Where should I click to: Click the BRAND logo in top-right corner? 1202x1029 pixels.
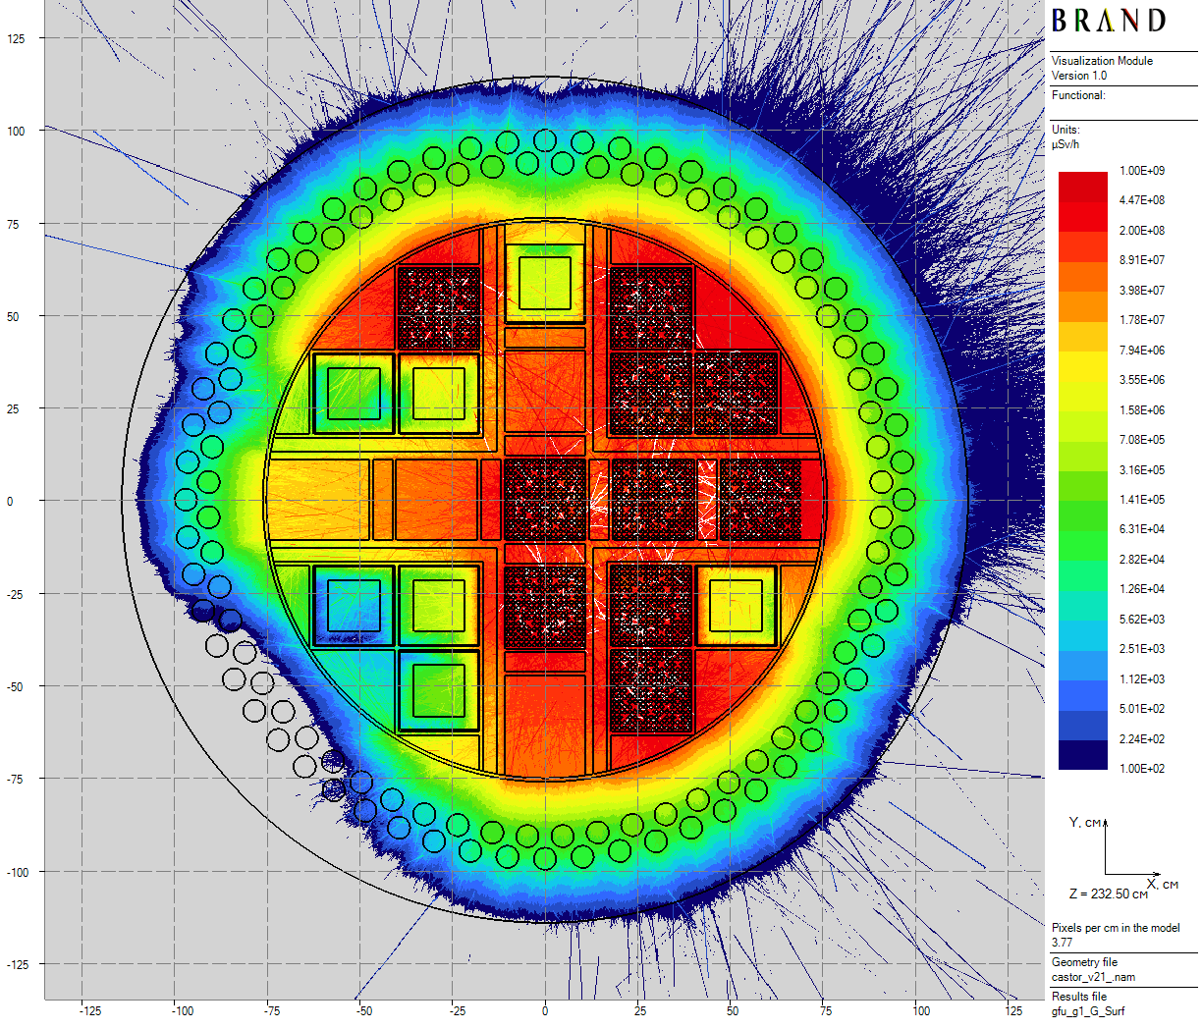1109,22
